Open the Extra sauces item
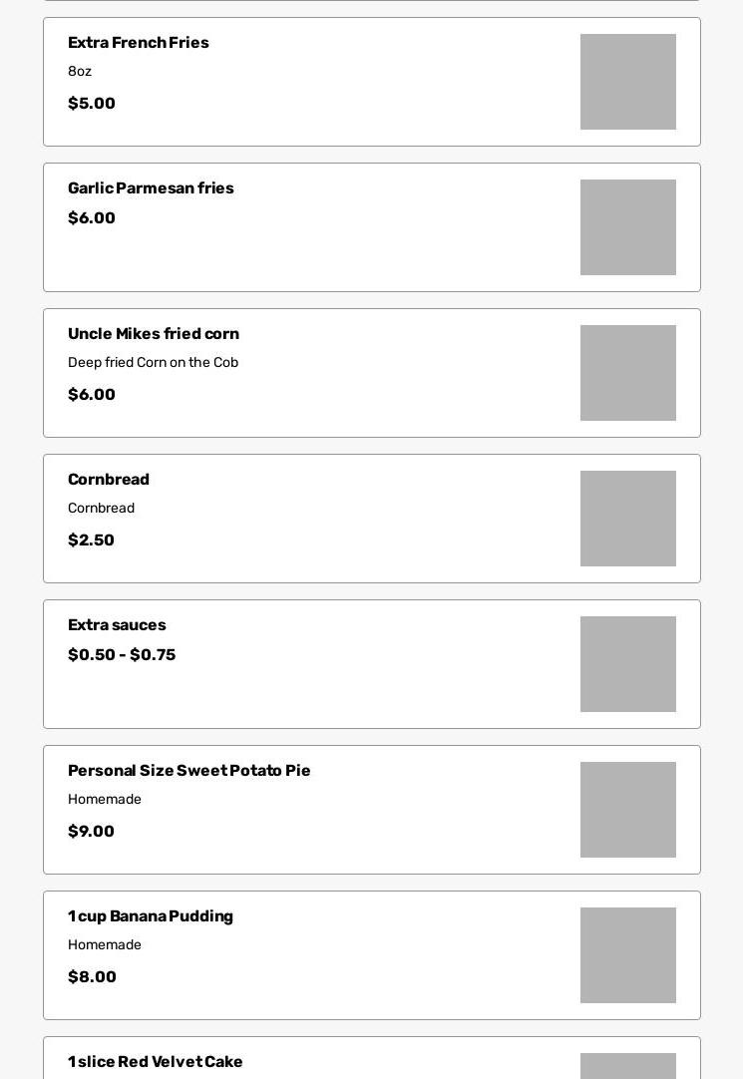Viewport: 743px width, 1079px height. [117, 625]
